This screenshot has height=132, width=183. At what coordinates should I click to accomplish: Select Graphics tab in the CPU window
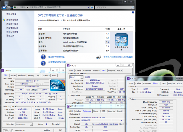pyautogui.click(x=46, y=75)
